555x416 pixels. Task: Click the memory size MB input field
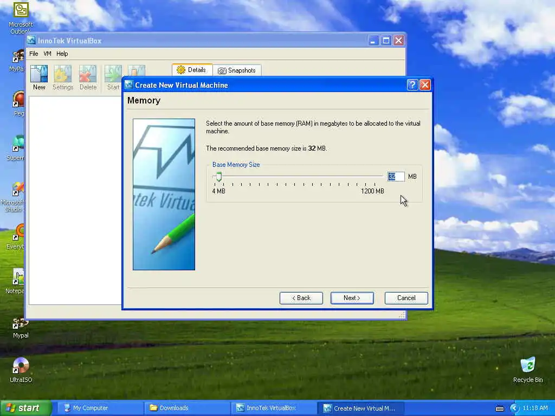point(396,177)
